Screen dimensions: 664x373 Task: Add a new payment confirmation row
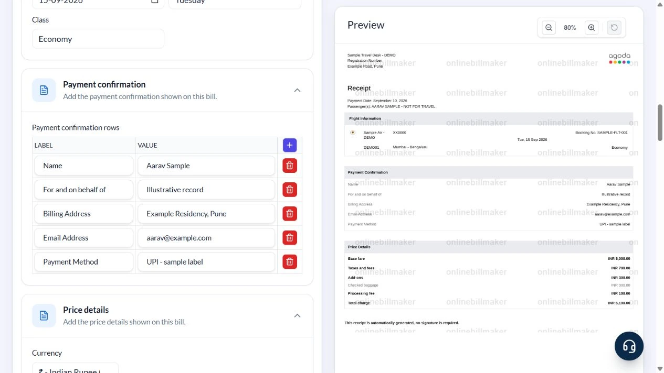pyautogui.click(x=289, y=145)
